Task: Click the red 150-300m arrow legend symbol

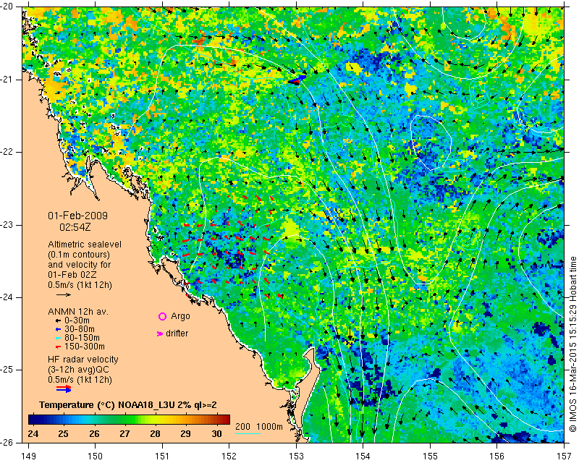Action: point(59,347)
